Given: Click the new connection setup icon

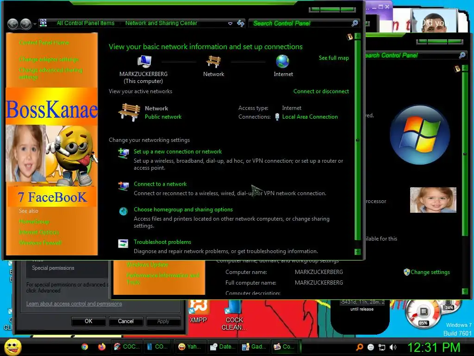Looking at the screenshot, I should (123, 153).
